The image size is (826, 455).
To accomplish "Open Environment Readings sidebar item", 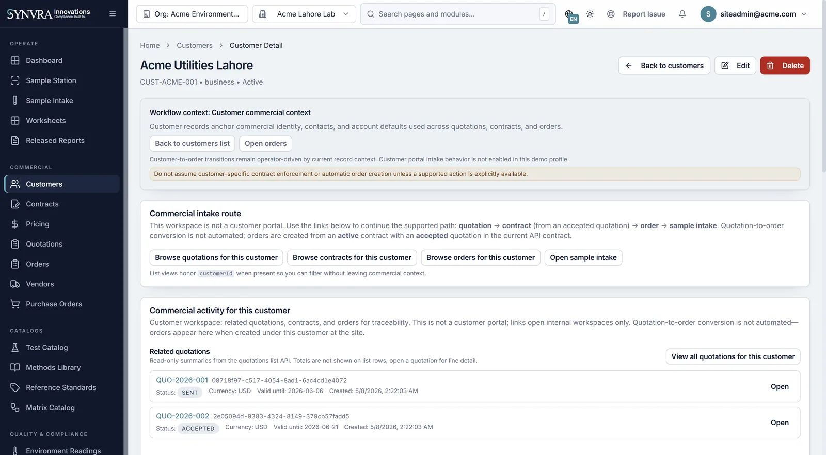I will click(x=62, y=451).
